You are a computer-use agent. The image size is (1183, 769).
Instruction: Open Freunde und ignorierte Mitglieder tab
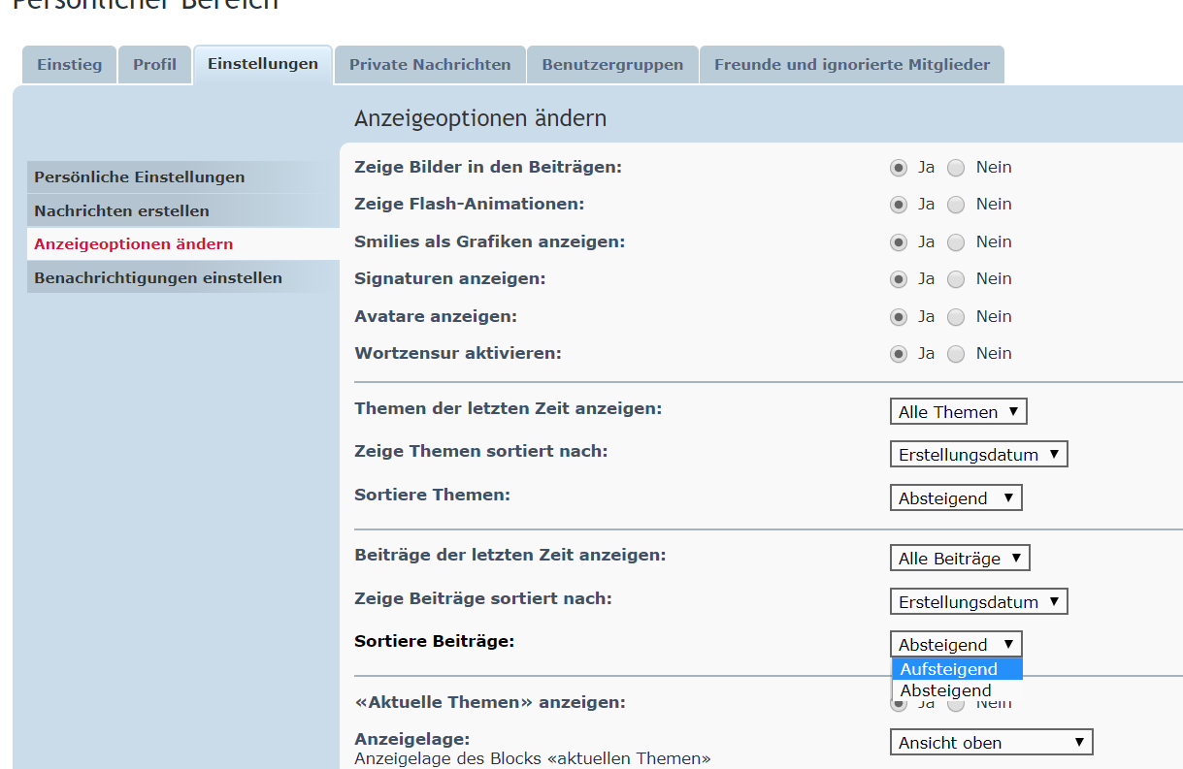[x=851, y=65]
